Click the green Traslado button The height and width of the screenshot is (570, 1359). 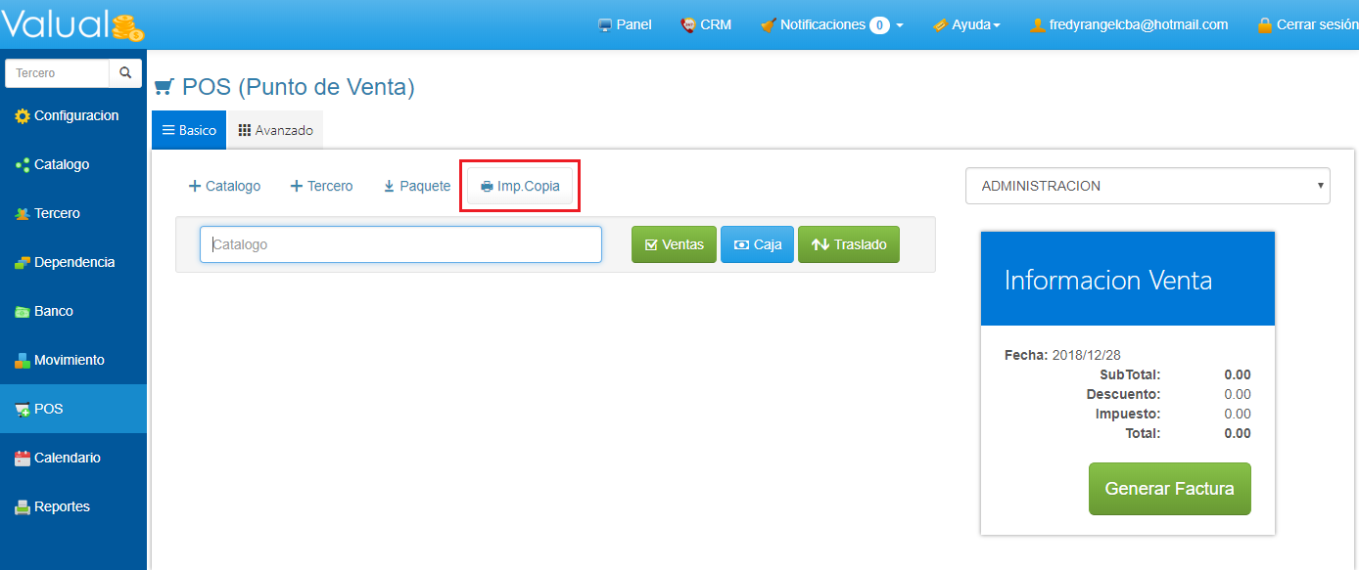[848, 244]
